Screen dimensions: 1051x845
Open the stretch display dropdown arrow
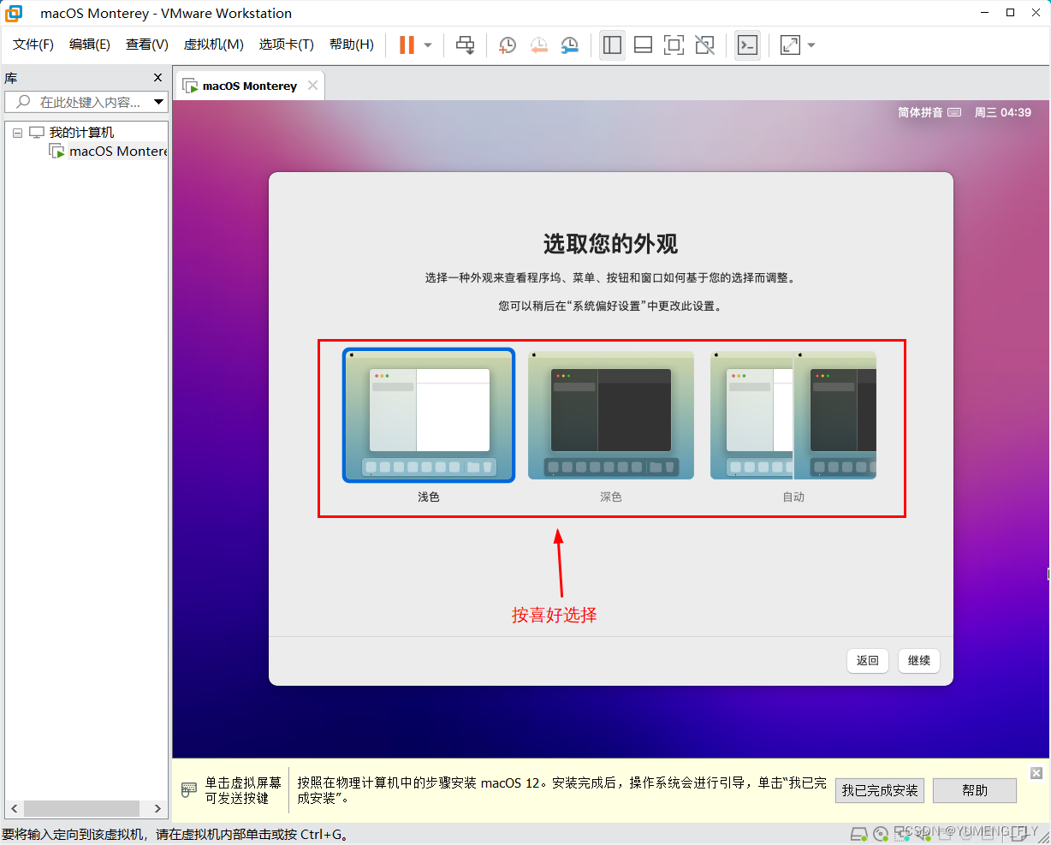(811, 45)
